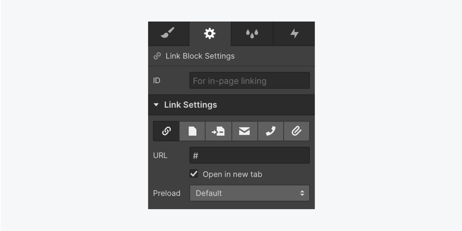Select the Email envelope link icon
This screenshot has width=462, height=231.
[245, 131]
